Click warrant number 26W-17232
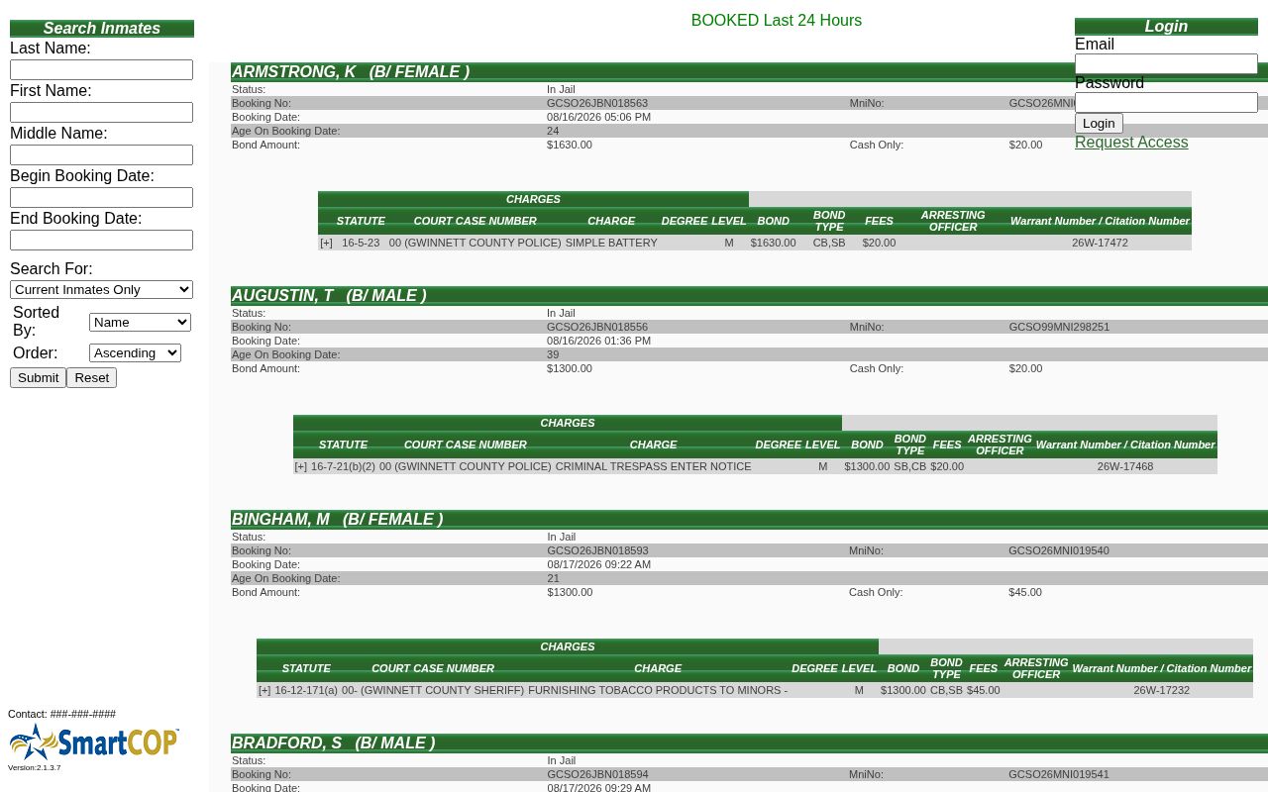 [1162, 690]
